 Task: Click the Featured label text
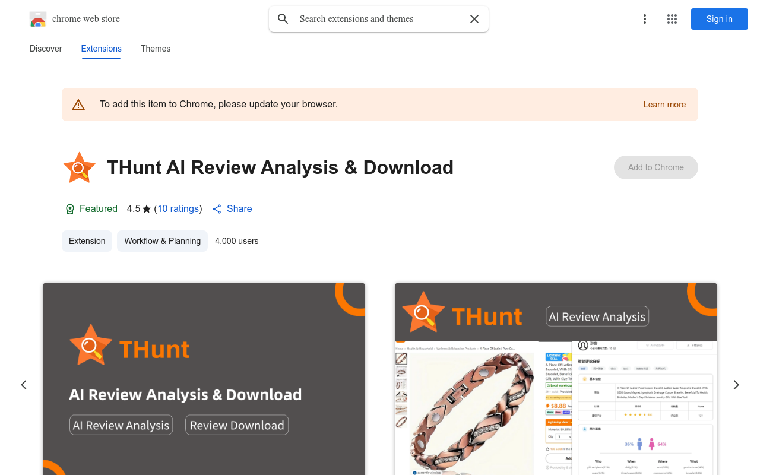point(99,209)
